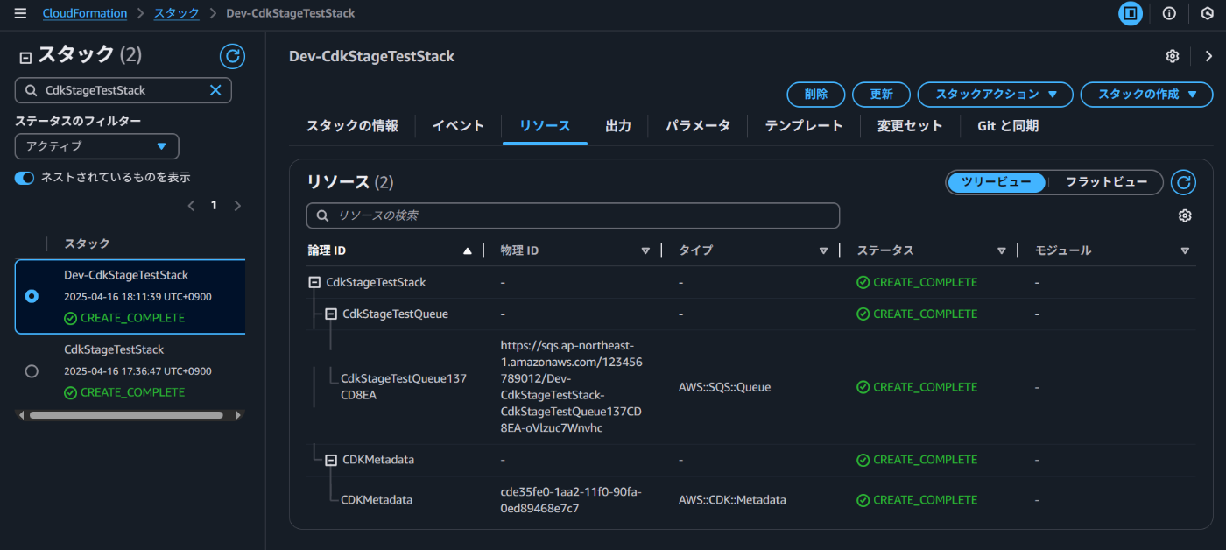
Task: Open the パラメータ tab
Action: [x=698, y=126]
